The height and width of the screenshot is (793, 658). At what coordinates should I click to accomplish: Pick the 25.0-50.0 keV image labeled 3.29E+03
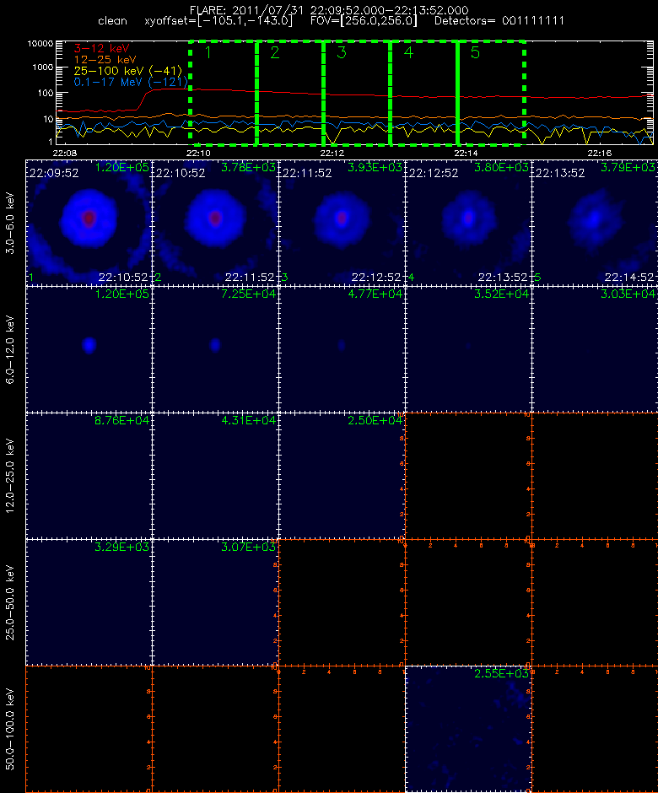89,602
